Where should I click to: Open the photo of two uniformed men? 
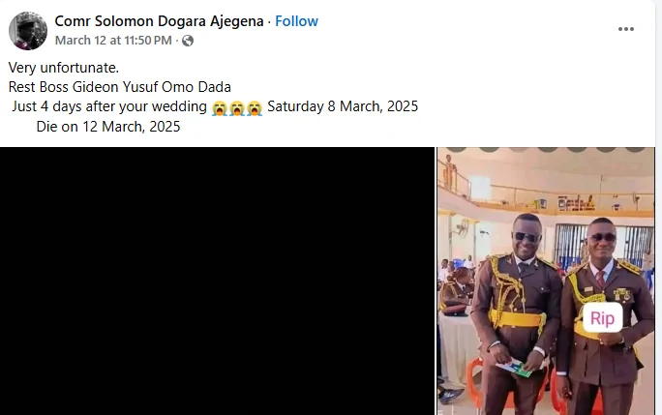[x=546, y=281]
